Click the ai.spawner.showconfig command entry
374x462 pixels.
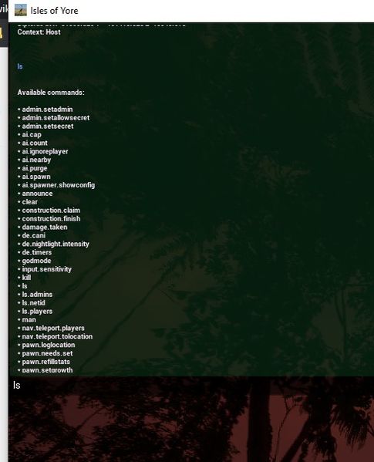(x=59, y=185)
